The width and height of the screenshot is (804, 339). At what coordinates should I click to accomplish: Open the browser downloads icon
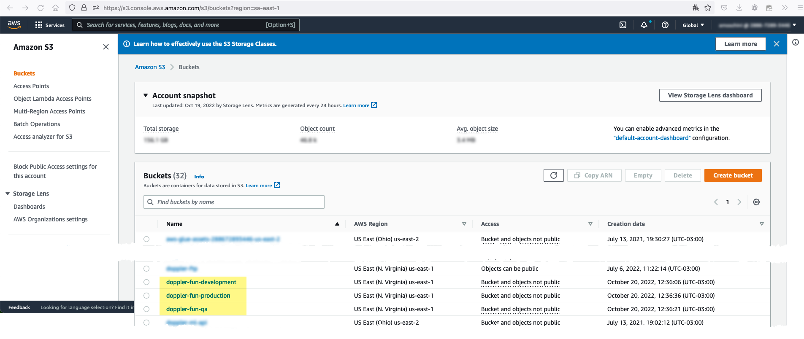point(739,8)
